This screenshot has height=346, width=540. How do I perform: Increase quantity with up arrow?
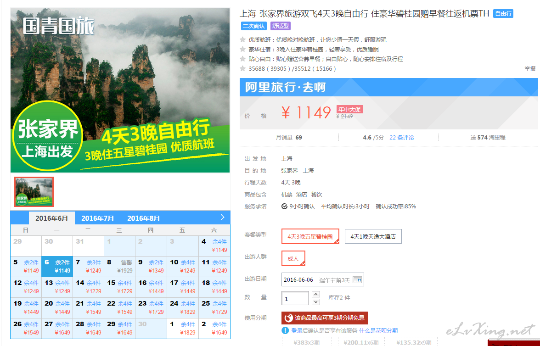click(x=316, y=294)
